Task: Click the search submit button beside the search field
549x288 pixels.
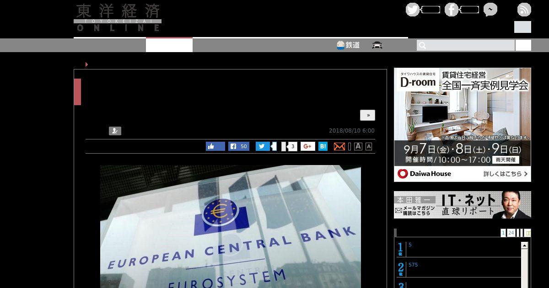Action: 523,45
